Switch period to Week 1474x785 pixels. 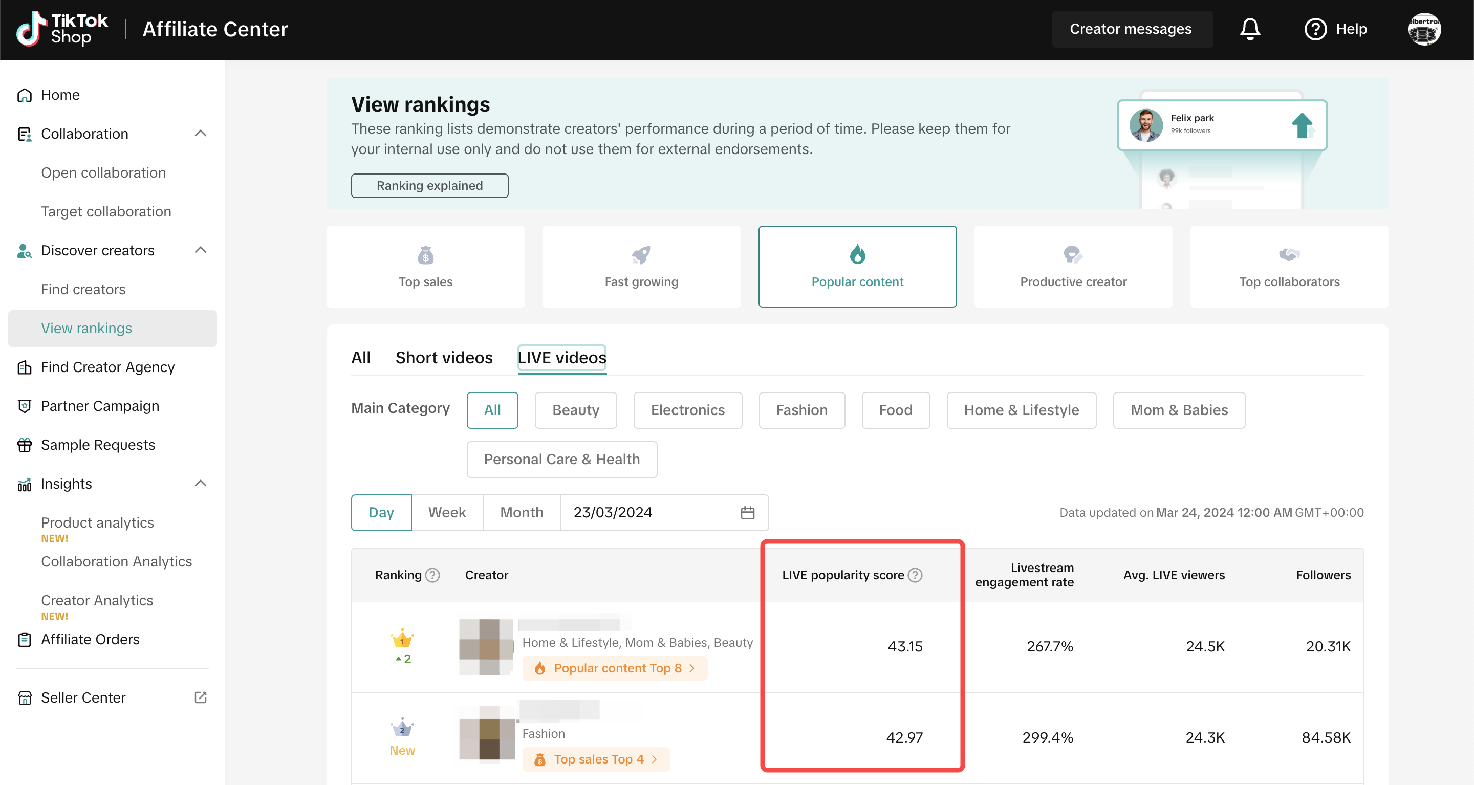click(447, 513)
